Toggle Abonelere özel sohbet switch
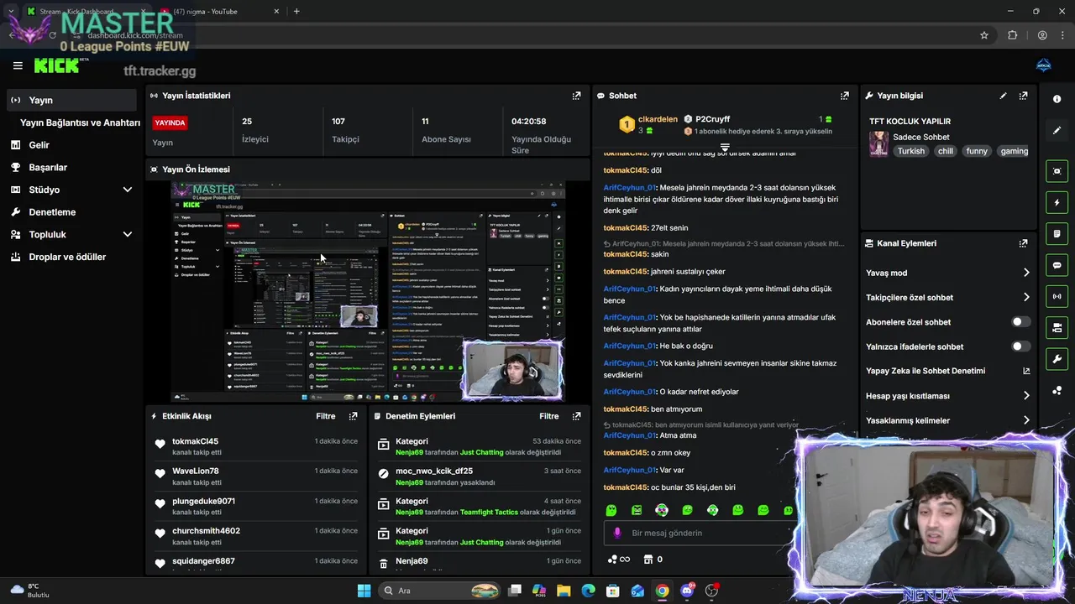 tap(1020, 322)
